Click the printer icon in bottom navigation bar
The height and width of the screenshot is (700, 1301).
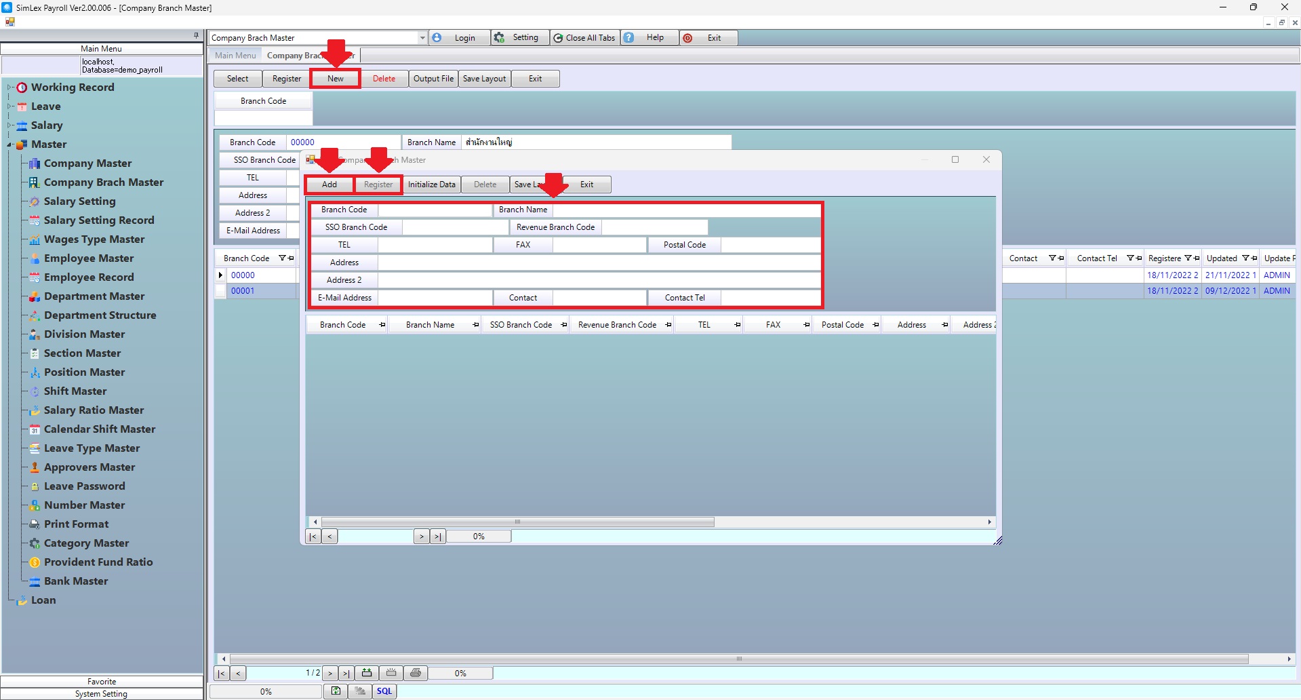416,673
